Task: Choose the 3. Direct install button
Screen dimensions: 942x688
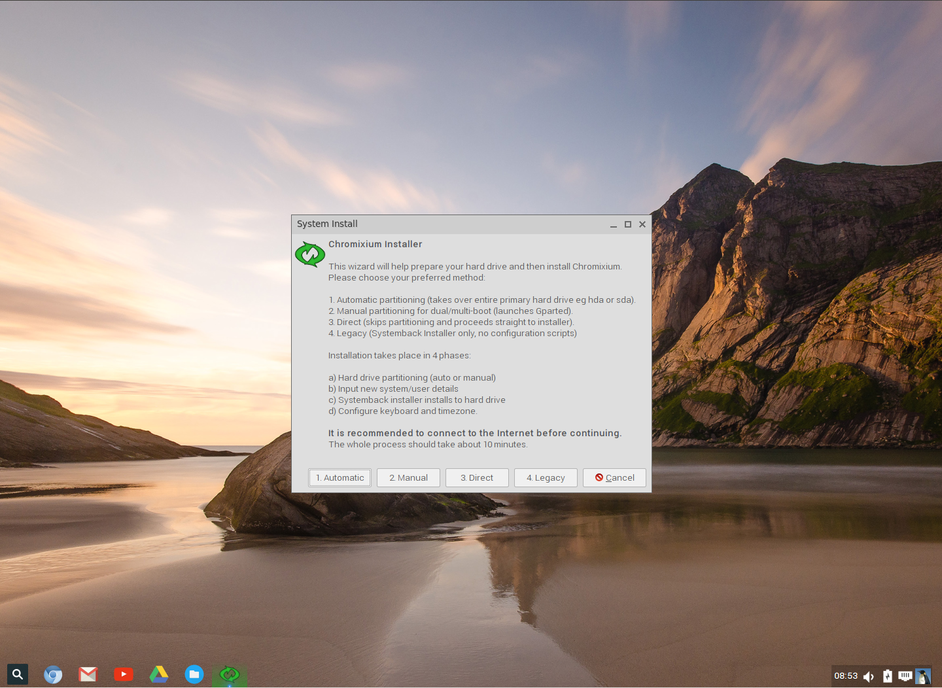Action: [477, 478]
